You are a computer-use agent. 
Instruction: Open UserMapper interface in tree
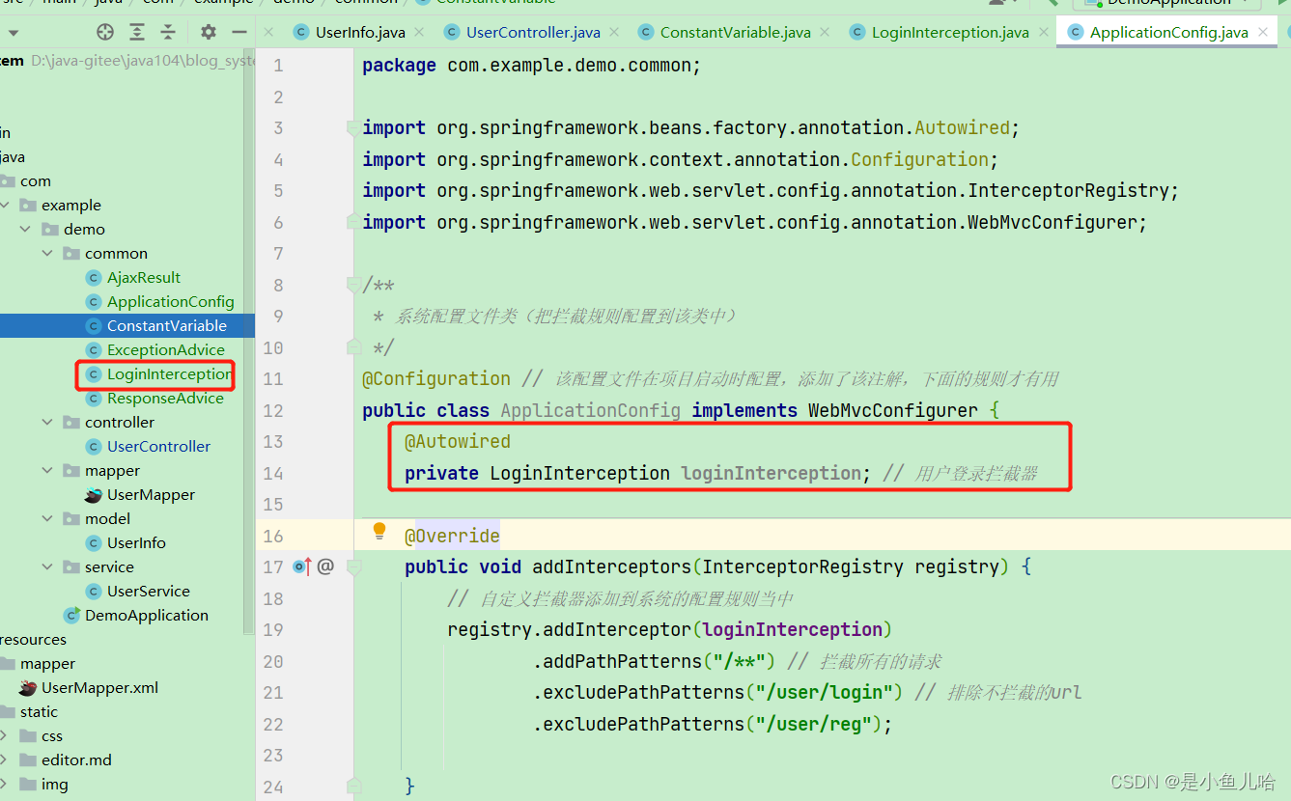[x=151, y=494]
